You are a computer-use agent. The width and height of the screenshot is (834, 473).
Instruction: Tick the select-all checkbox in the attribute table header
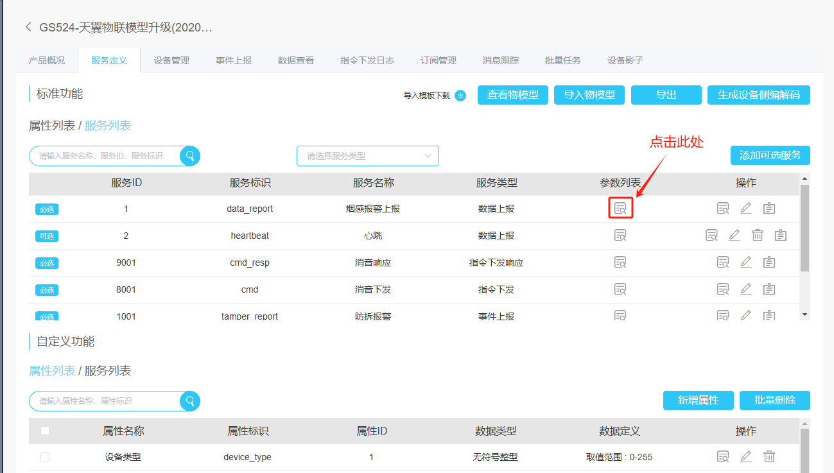45,431
